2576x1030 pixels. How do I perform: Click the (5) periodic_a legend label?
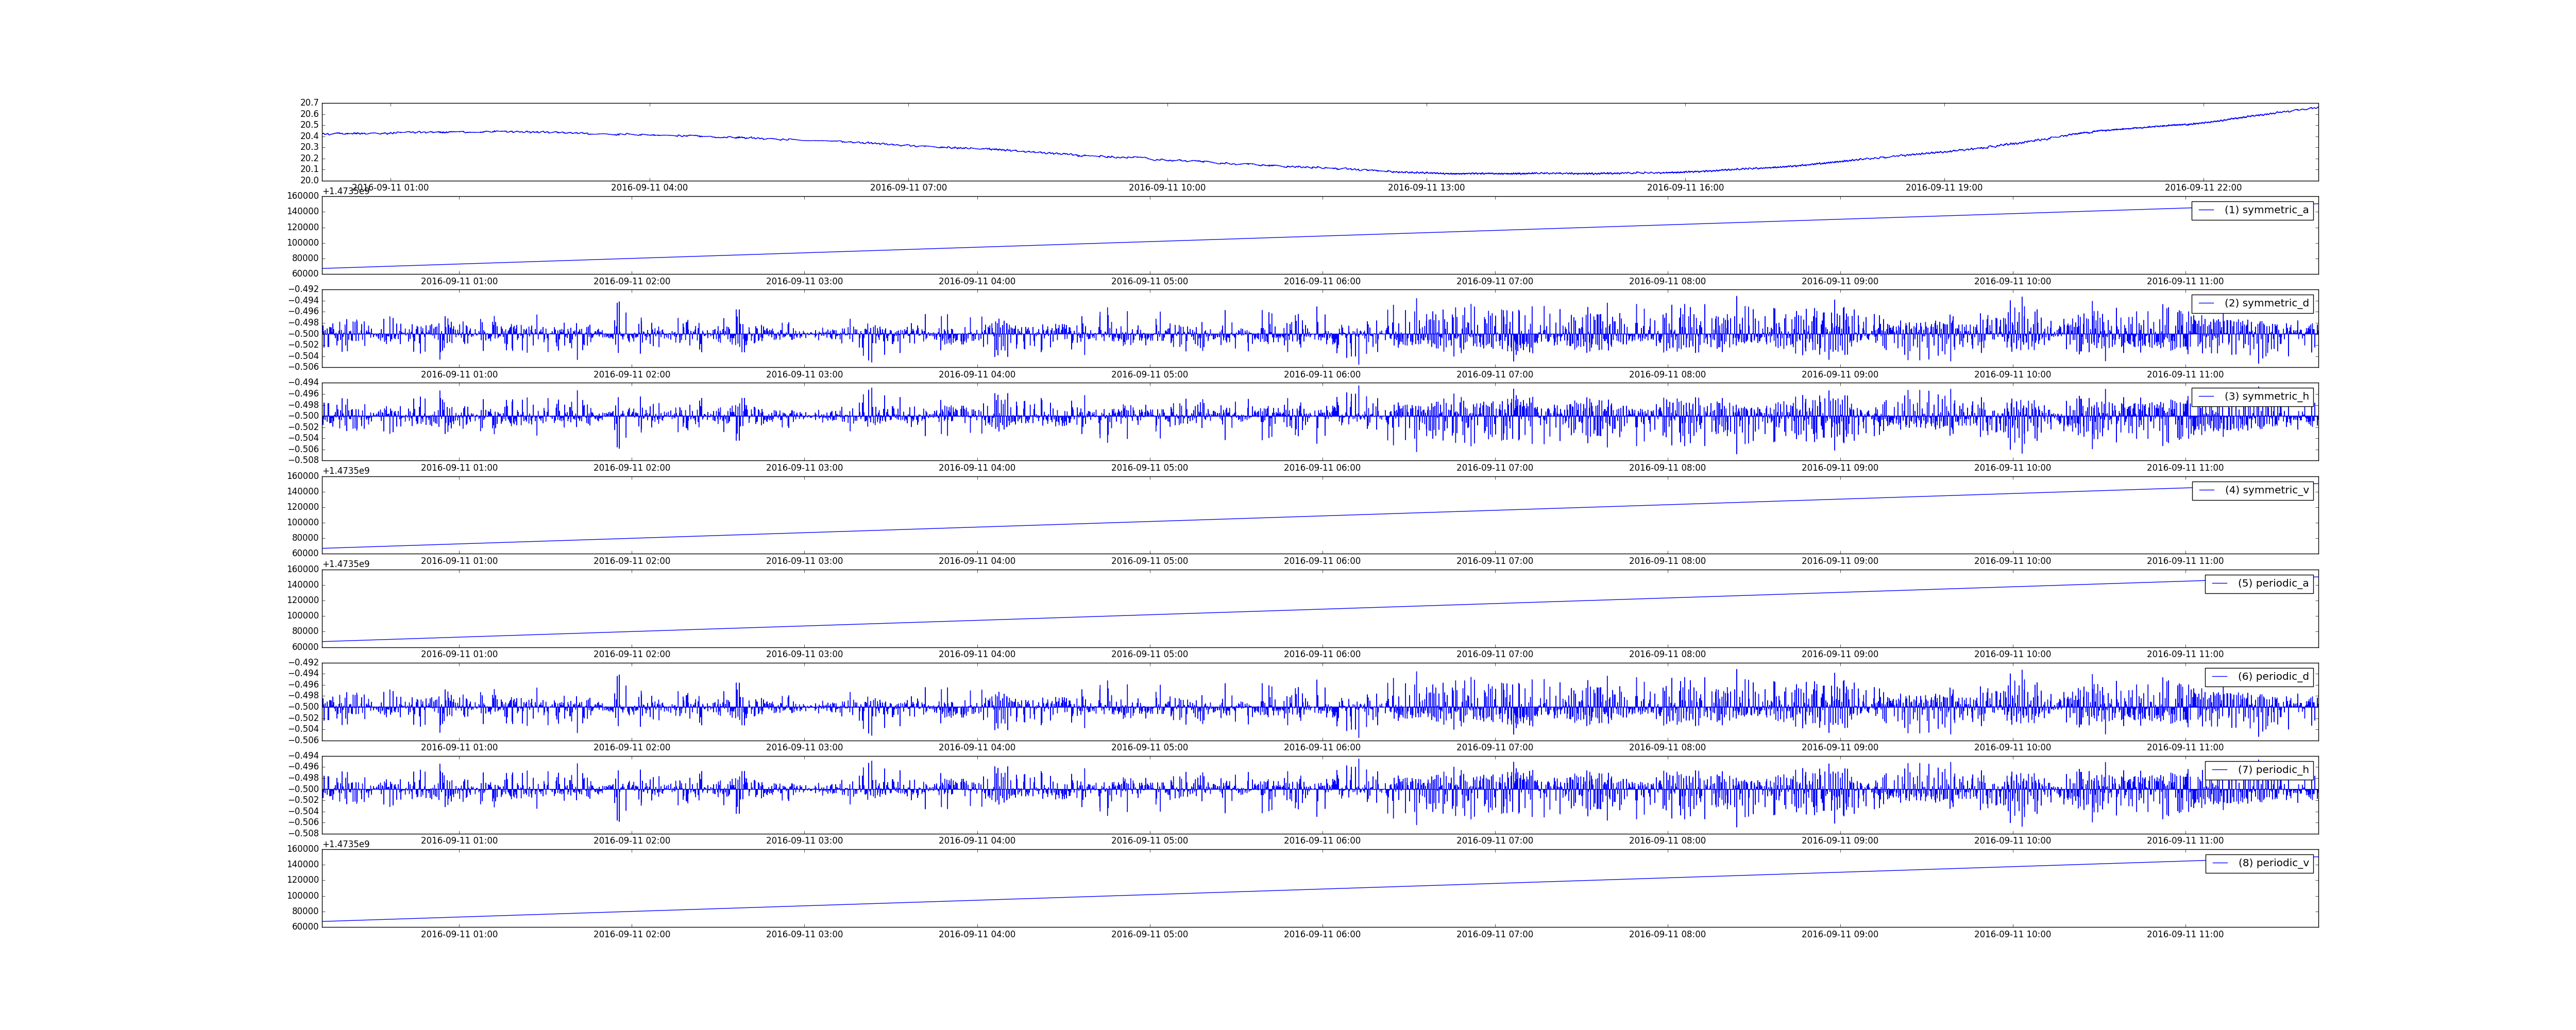pos(2273,583)
